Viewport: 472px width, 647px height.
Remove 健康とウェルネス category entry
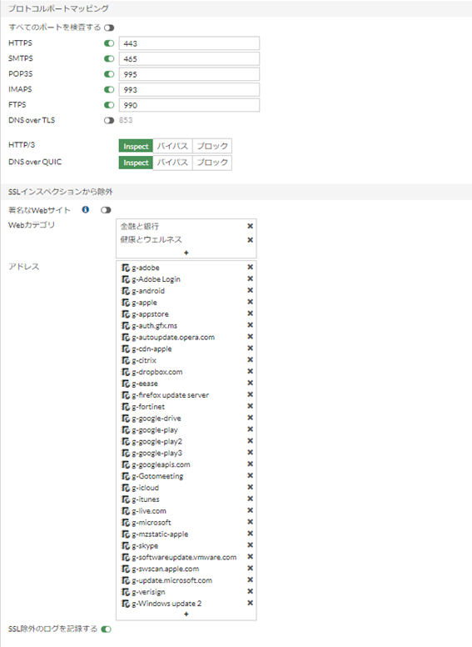(x=250, y=240)
